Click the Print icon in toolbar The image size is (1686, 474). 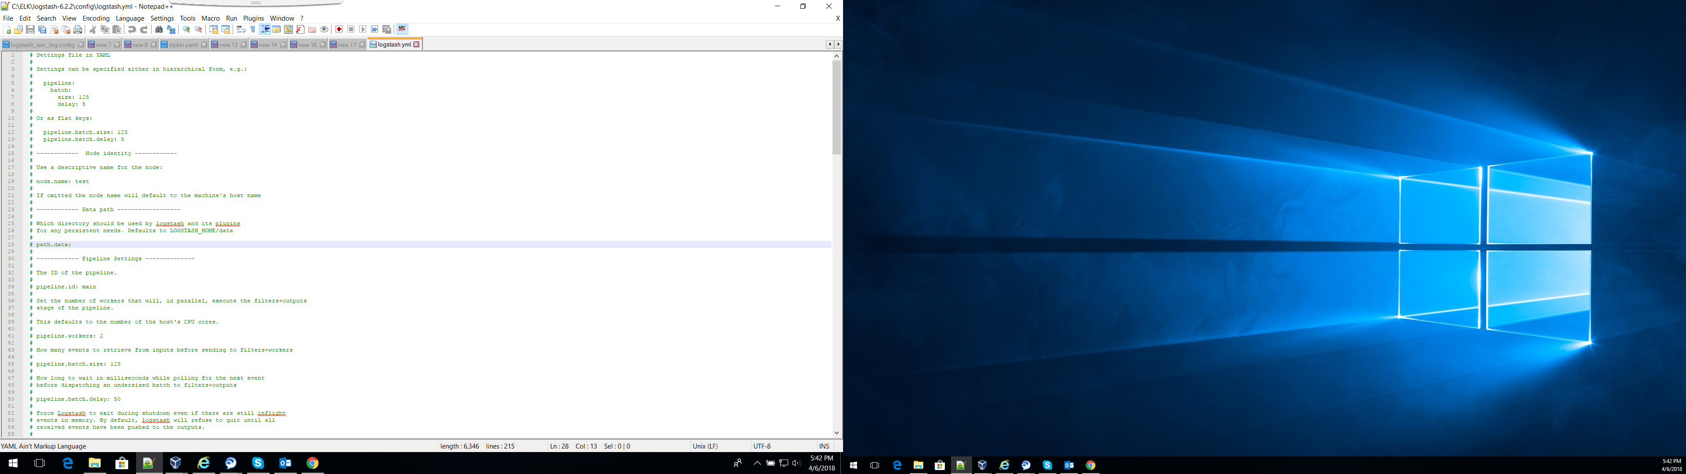(78, 29)
